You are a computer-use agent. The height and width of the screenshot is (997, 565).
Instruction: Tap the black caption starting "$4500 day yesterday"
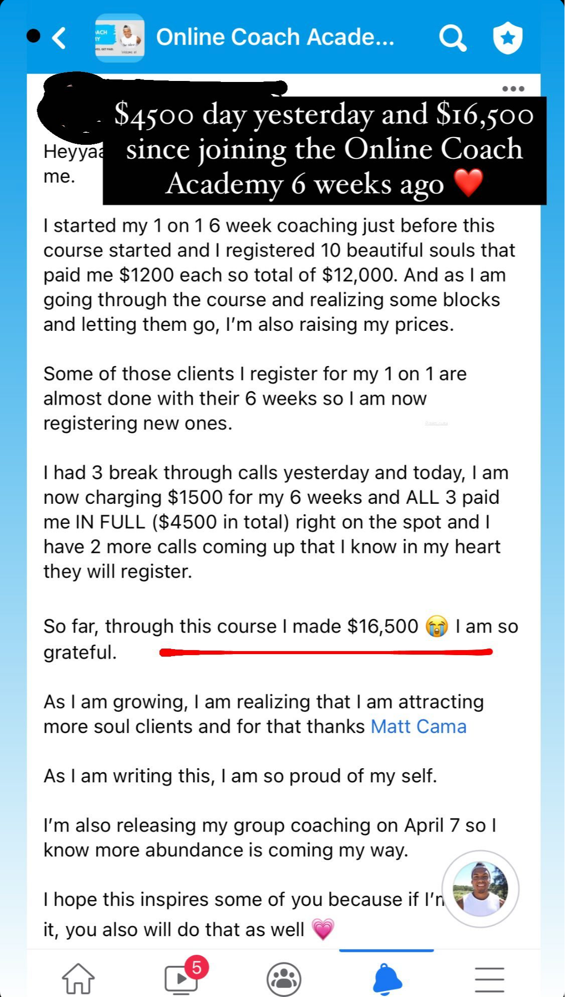[324, 150]
